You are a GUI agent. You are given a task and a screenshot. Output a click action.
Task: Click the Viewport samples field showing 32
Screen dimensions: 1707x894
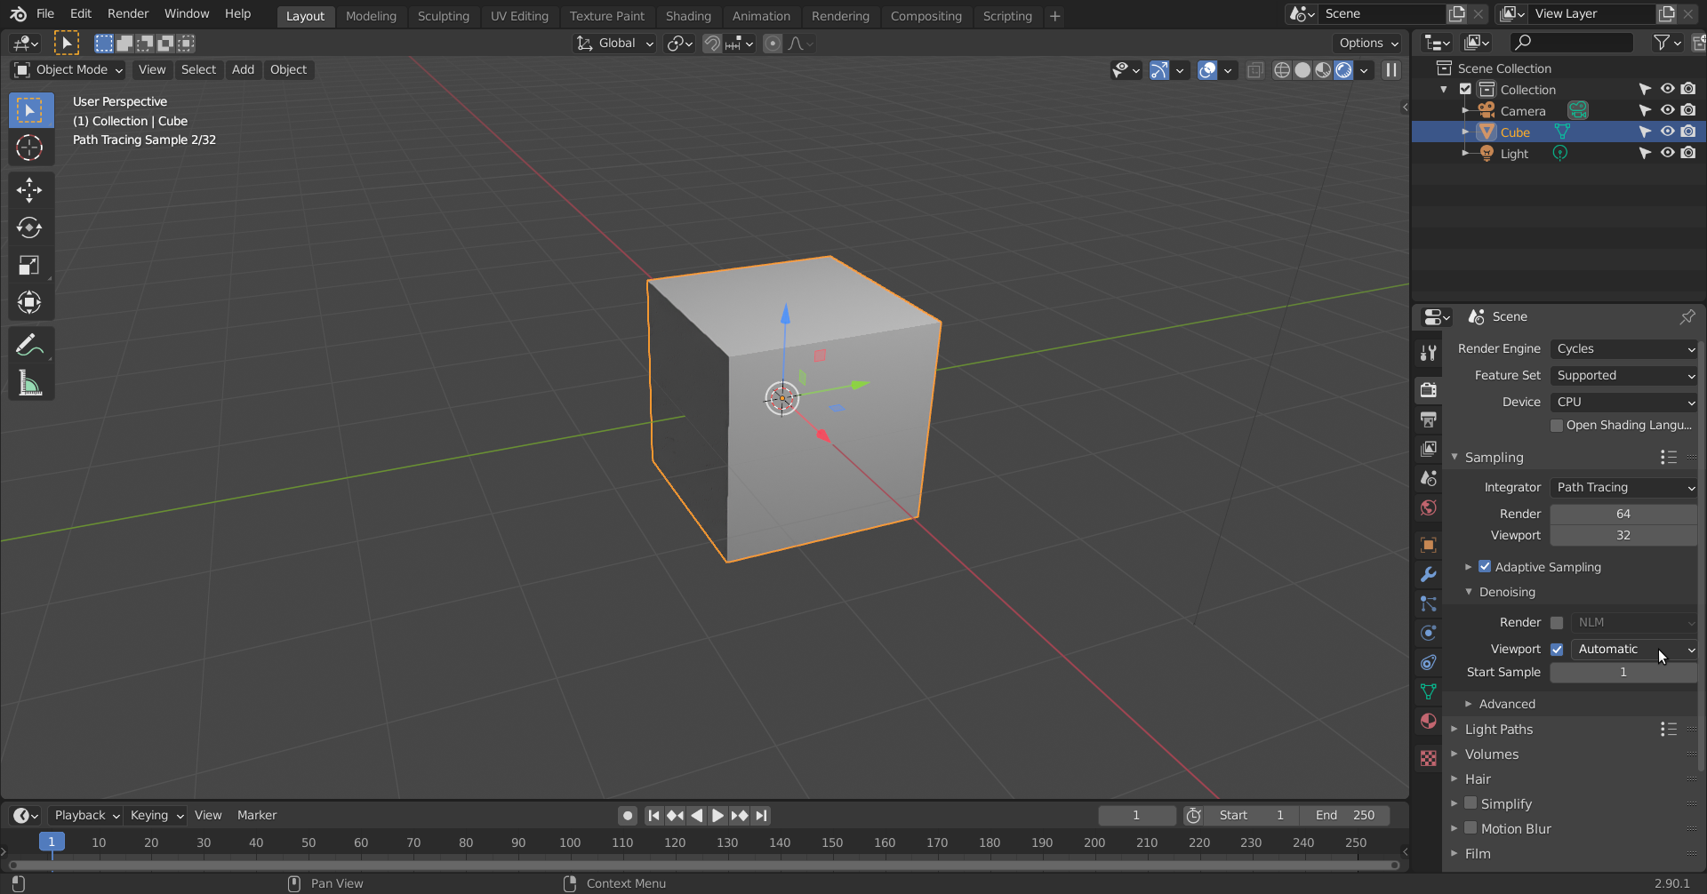point(1623,536)
